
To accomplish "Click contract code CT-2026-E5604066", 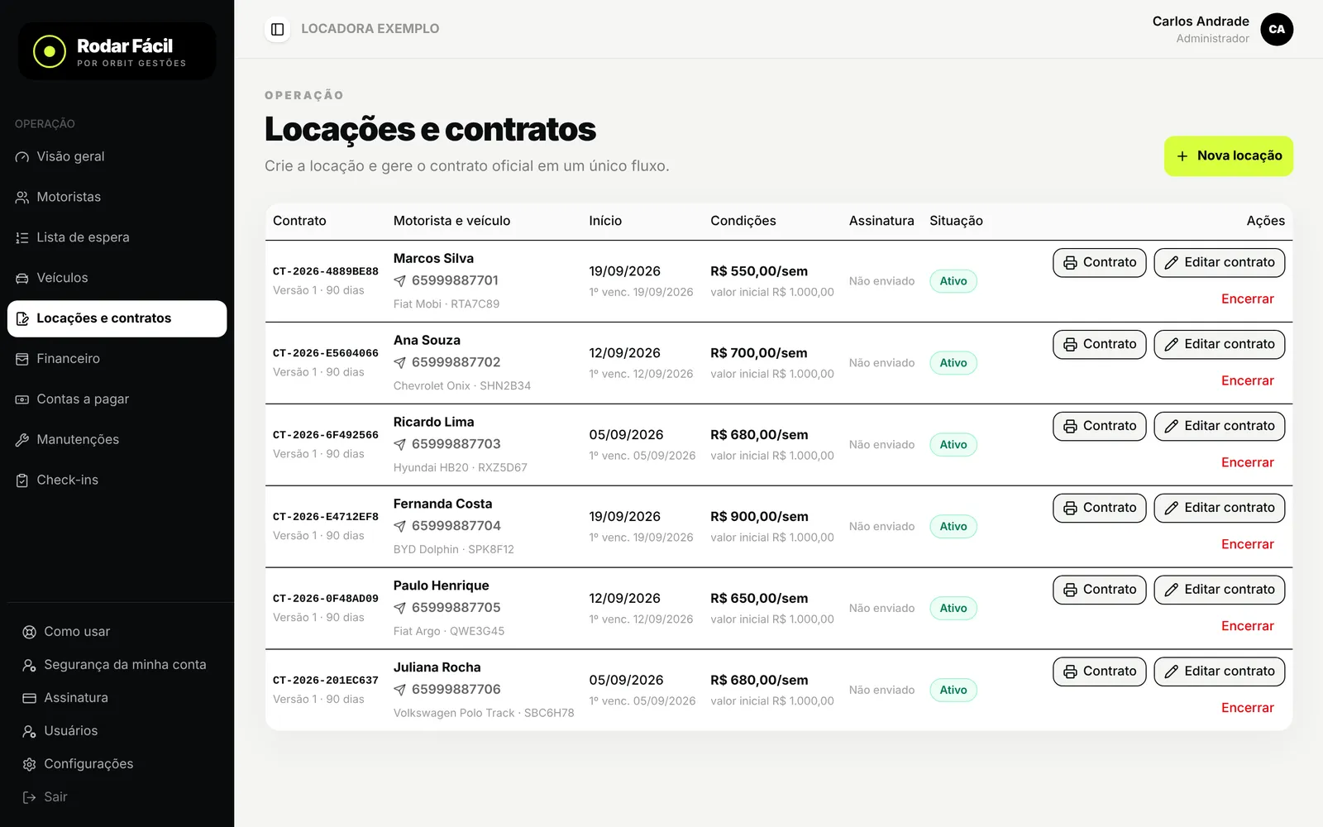I will [x=326, y=354].
